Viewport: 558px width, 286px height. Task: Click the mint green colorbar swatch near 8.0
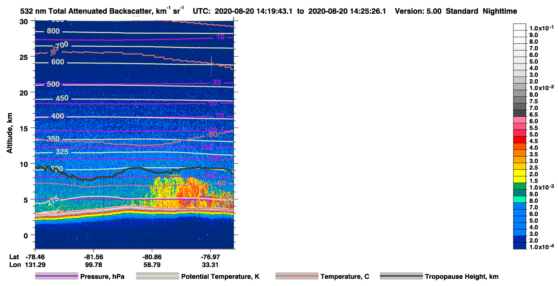click(520, 199)
